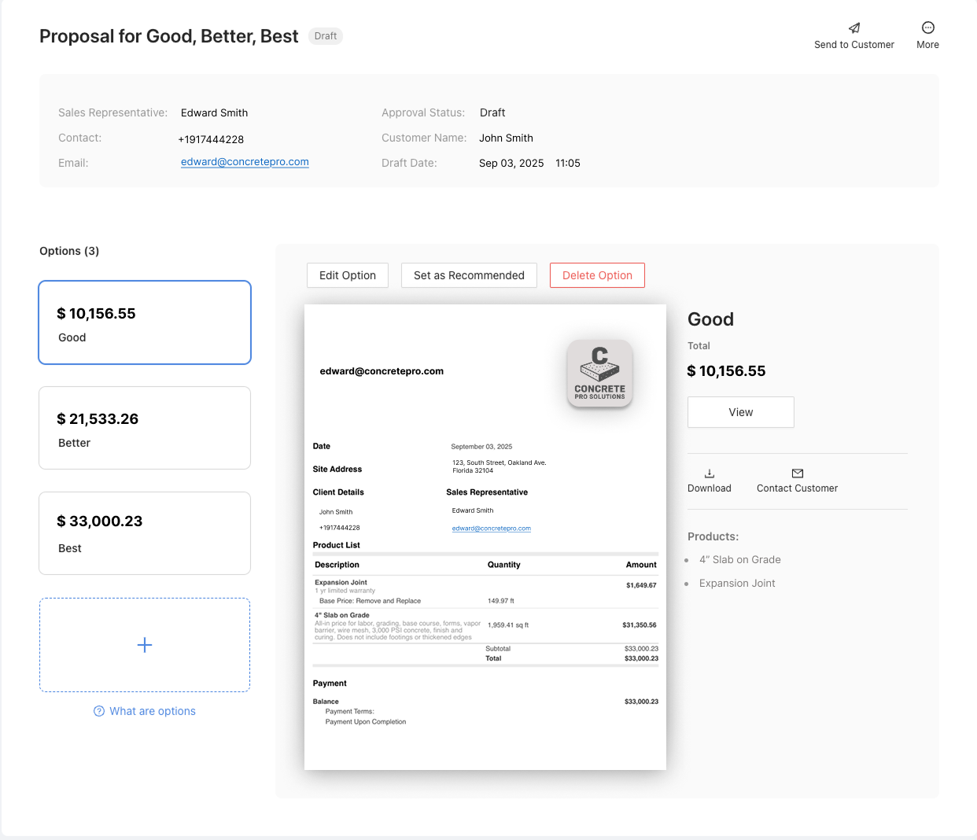Click the Download arrow icon
977x840 pixels.
tap(710, 473)
